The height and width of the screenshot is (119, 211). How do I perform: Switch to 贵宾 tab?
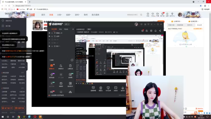click(190, 25)
